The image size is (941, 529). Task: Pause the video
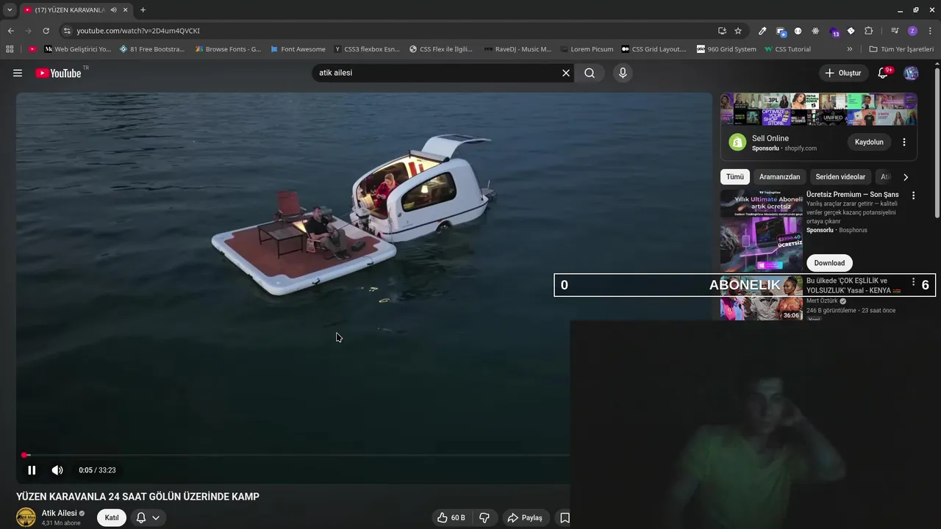point(32,470)
